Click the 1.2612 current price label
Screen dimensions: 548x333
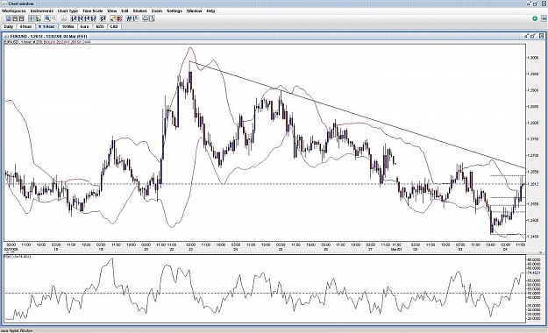click(x=533, y=184)
